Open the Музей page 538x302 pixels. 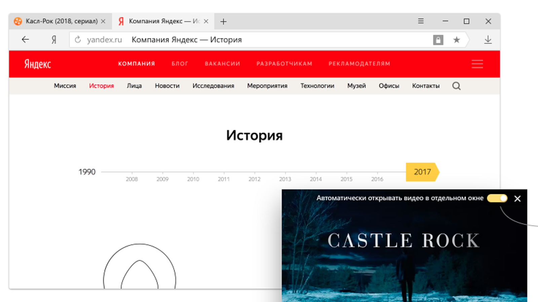[356, 86]
